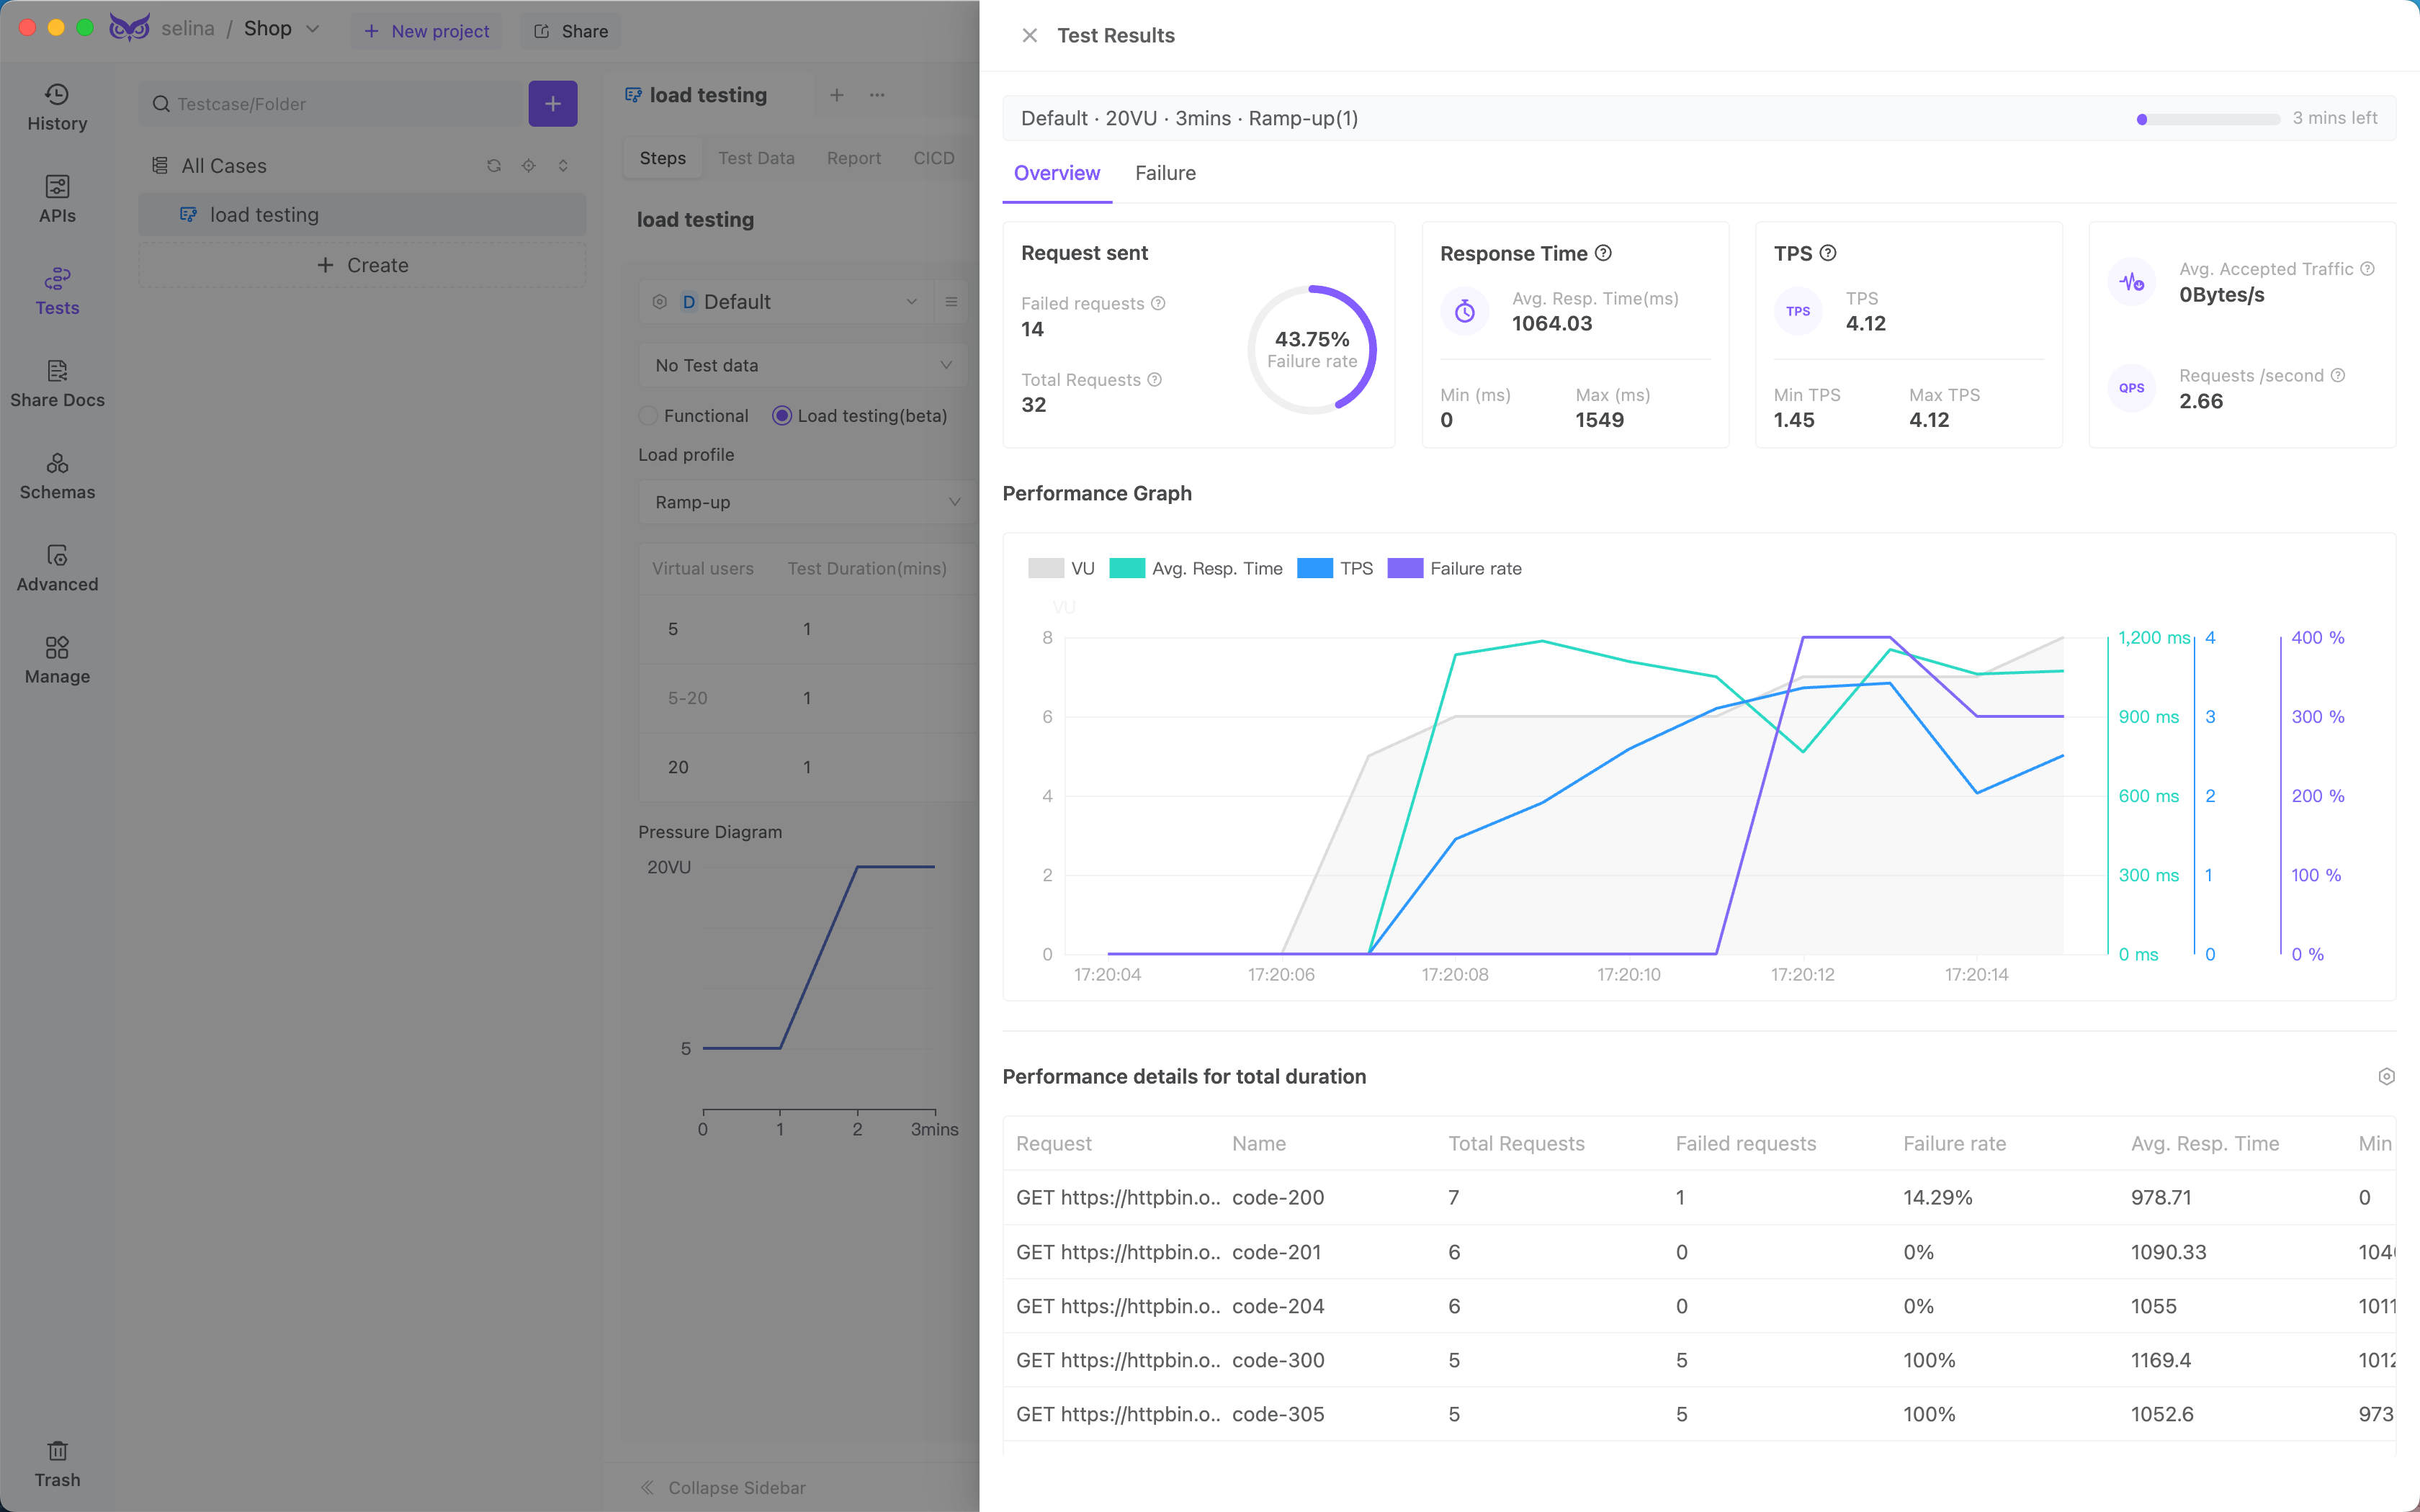Open performance details column settings gear
The height and width of the screenshot is (1512, 2420).
pos(2386,1077)
